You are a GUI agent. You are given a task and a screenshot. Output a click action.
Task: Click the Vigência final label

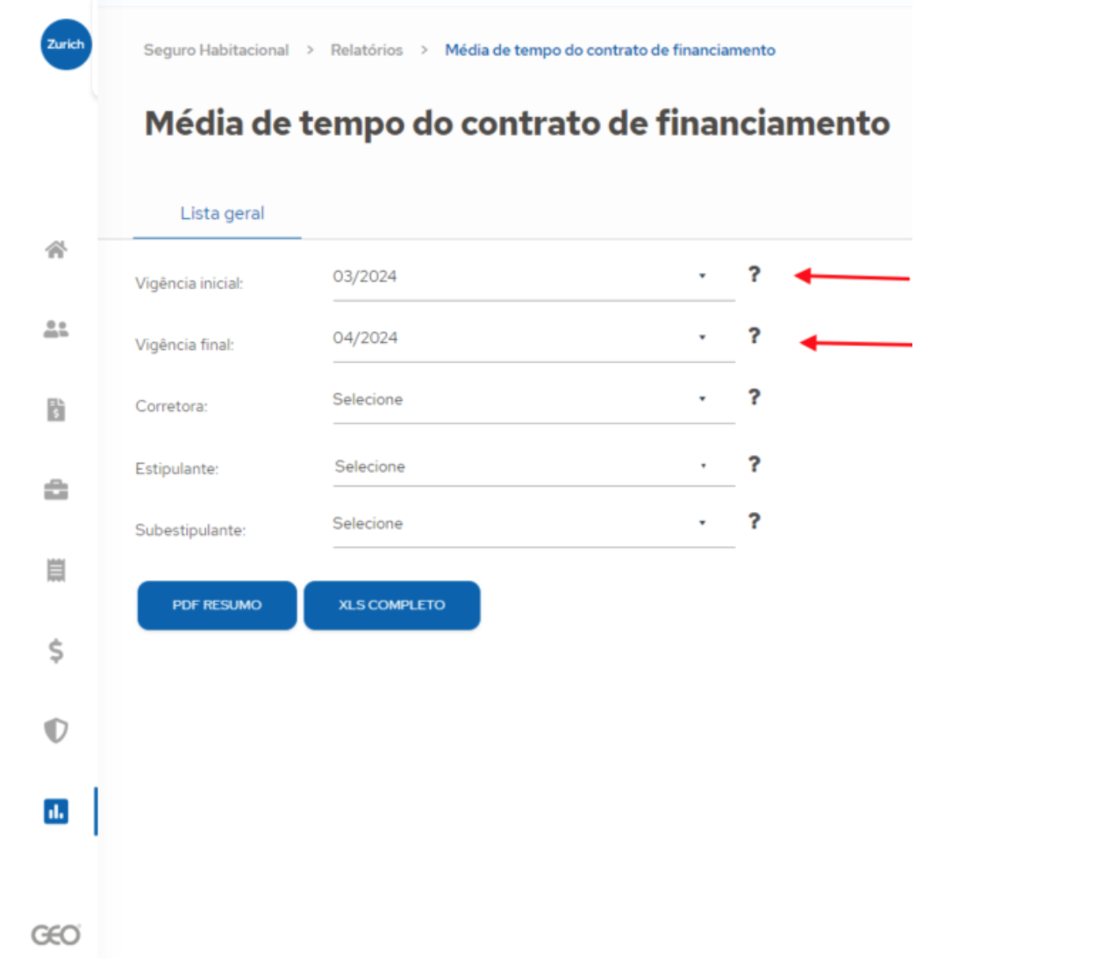(185, 345)
